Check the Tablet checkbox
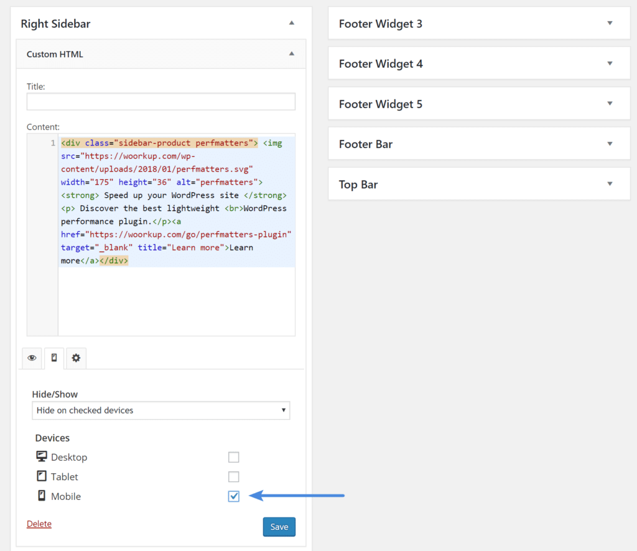The width and height of the screenshot is (637, 551). 234,477
